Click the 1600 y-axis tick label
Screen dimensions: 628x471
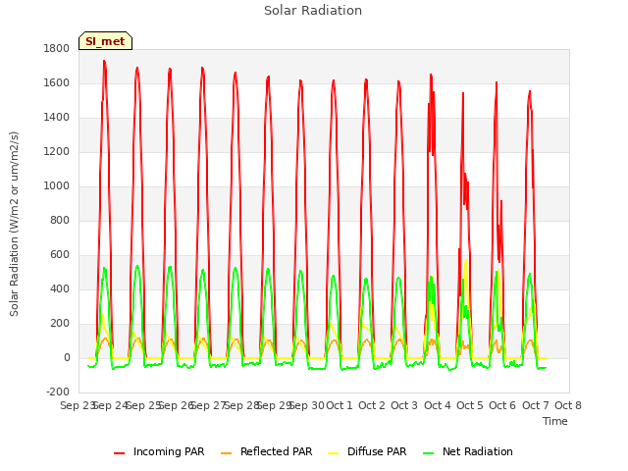click(57, 82)
